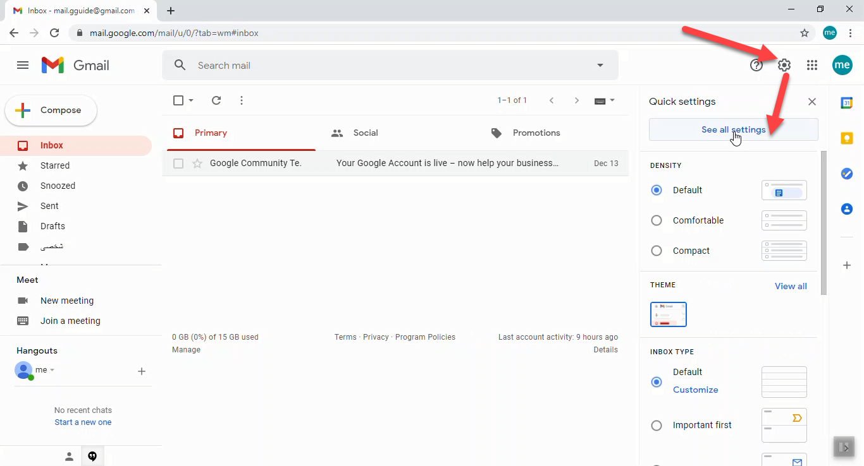Click the Settings gear icon
Viewport: 864px width, 466px height.
[x=784, y=65]
